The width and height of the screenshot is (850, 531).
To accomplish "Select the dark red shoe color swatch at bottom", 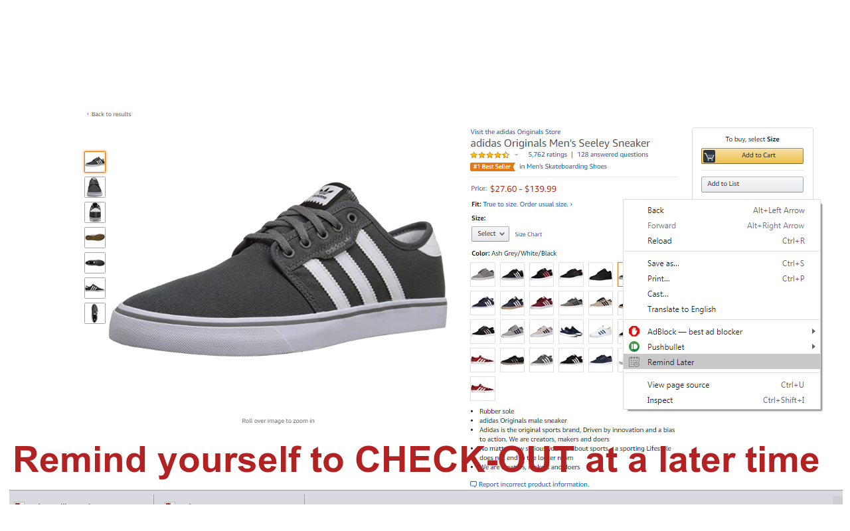I will [x=483, y=388].
